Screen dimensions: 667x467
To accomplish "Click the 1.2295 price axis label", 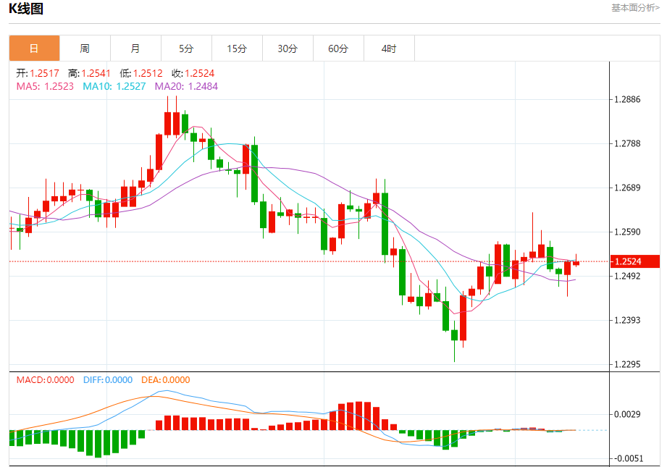I will click(627, 364).
